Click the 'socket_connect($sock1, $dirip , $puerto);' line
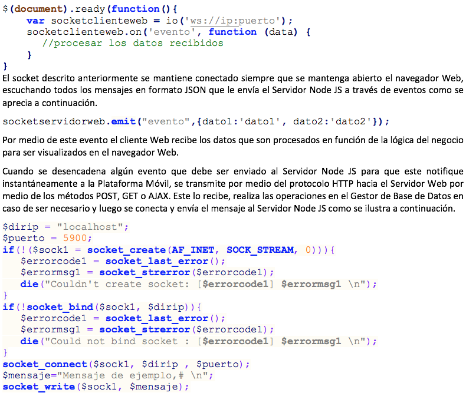The image size is (466, 396). pyautogui.click(x=126, y=364)
